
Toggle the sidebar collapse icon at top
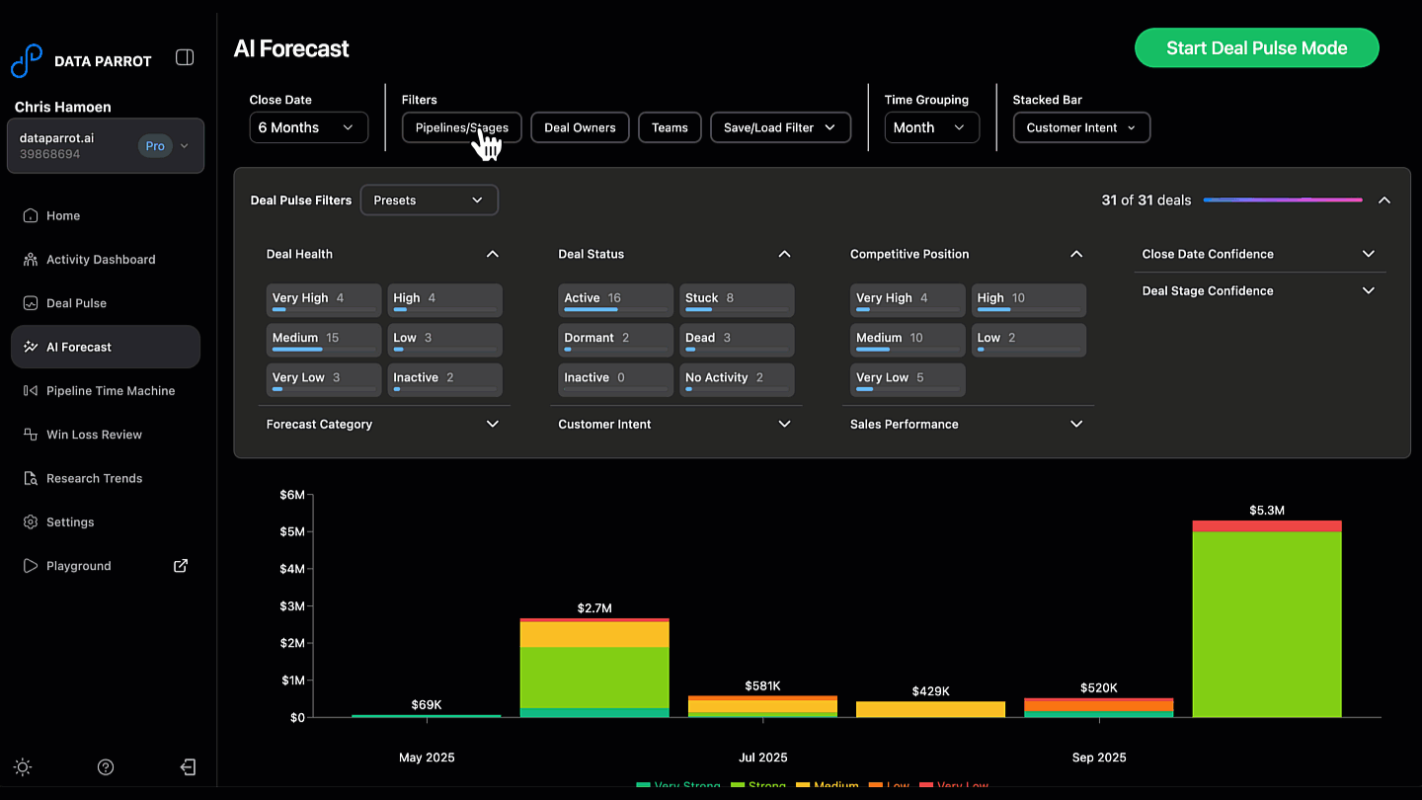point(185,57)
